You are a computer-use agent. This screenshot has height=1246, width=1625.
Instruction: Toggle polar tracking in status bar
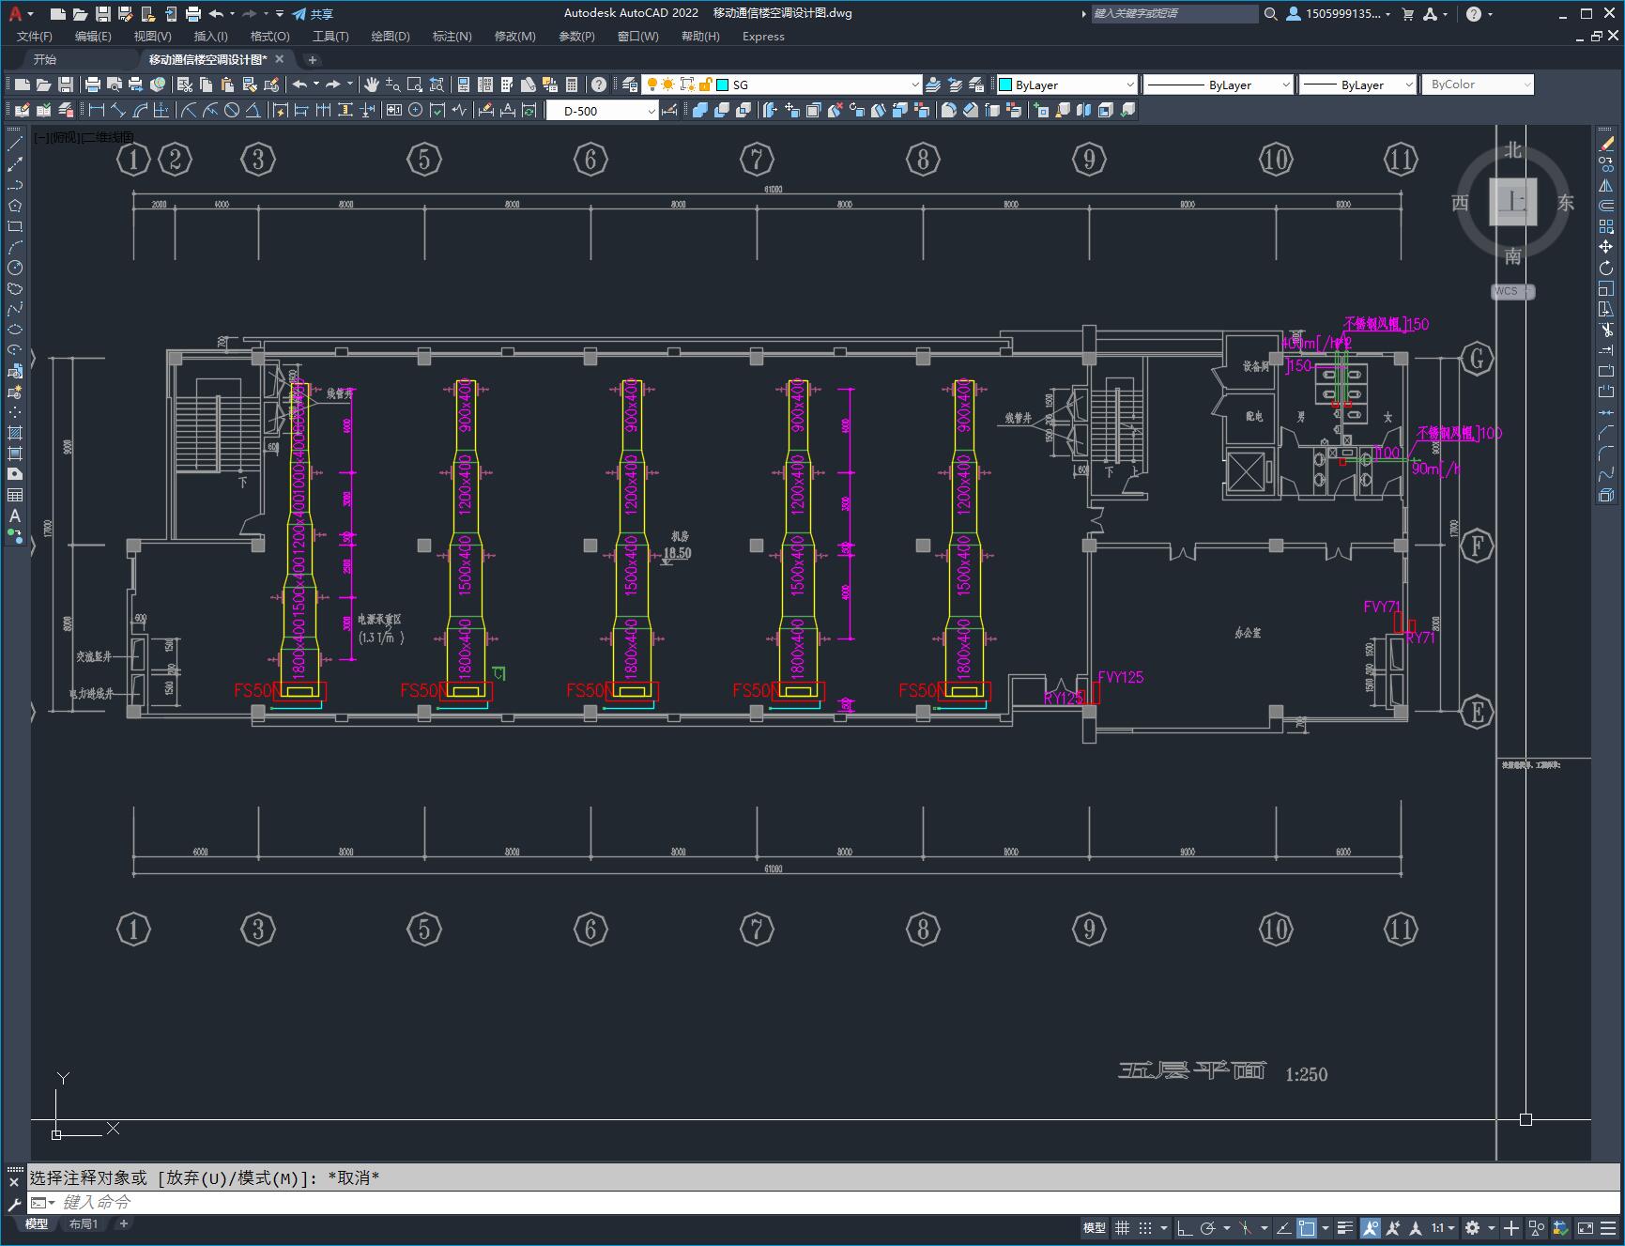[1208, 1228]
